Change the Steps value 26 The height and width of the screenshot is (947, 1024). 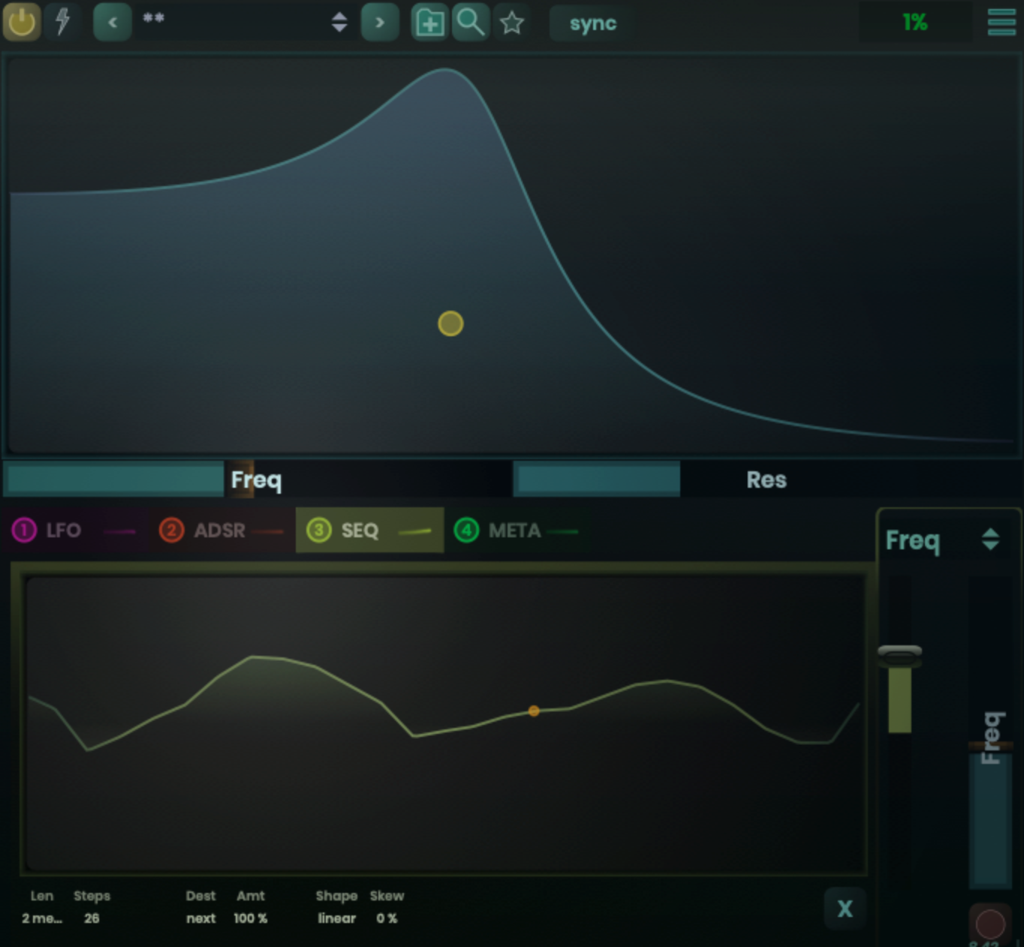pyautogui.click(x=92, y=918)
